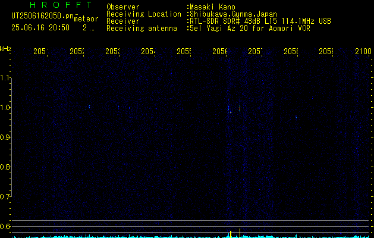Click the "Observer" label

[123, 7]
